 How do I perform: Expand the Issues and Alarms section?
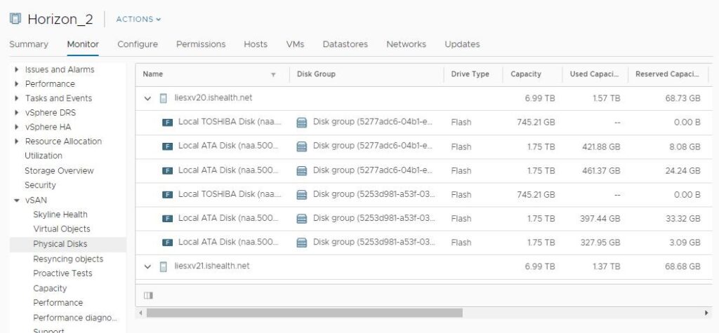coord(16,69)
